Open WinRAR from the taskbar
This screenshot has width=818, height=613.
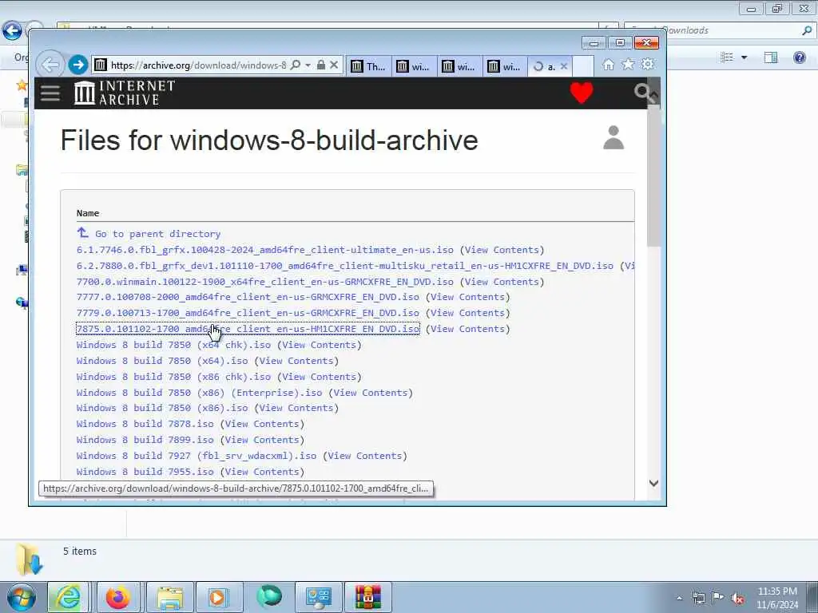pyautogui.click(x=367, y=597)
